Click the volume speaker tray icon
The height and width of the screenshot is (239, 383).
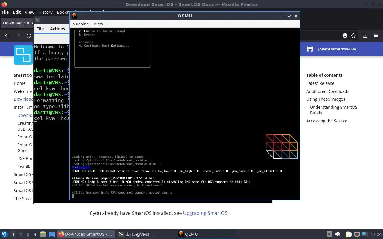coord(338,234)
